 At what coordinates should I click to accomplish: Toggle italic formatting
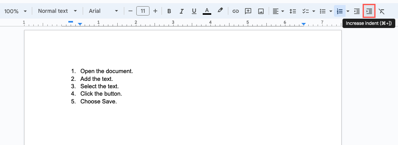[x=181, y=11]
